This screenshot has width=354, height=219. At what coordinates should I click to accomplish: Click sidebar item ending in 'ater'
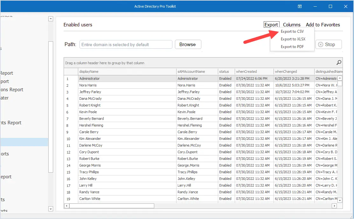[4, 98]
